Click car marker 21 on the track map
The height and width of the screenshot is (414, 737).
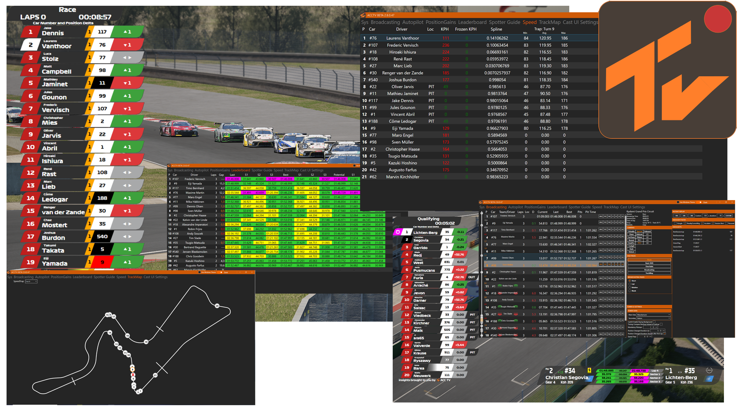click(155, 375)
